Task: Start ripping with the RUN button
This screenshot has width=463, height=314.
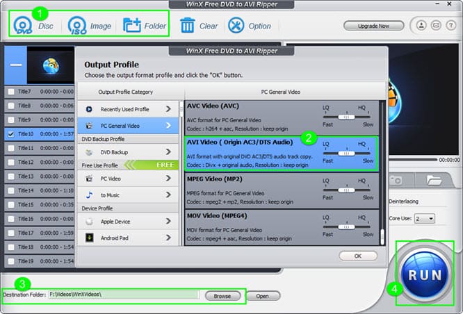Action: (425, 275)
